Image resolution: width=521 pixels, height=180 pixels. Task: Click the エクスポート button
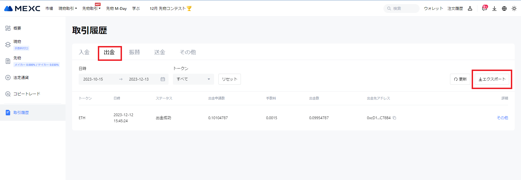pyautogui.click(x=492, y=79)
